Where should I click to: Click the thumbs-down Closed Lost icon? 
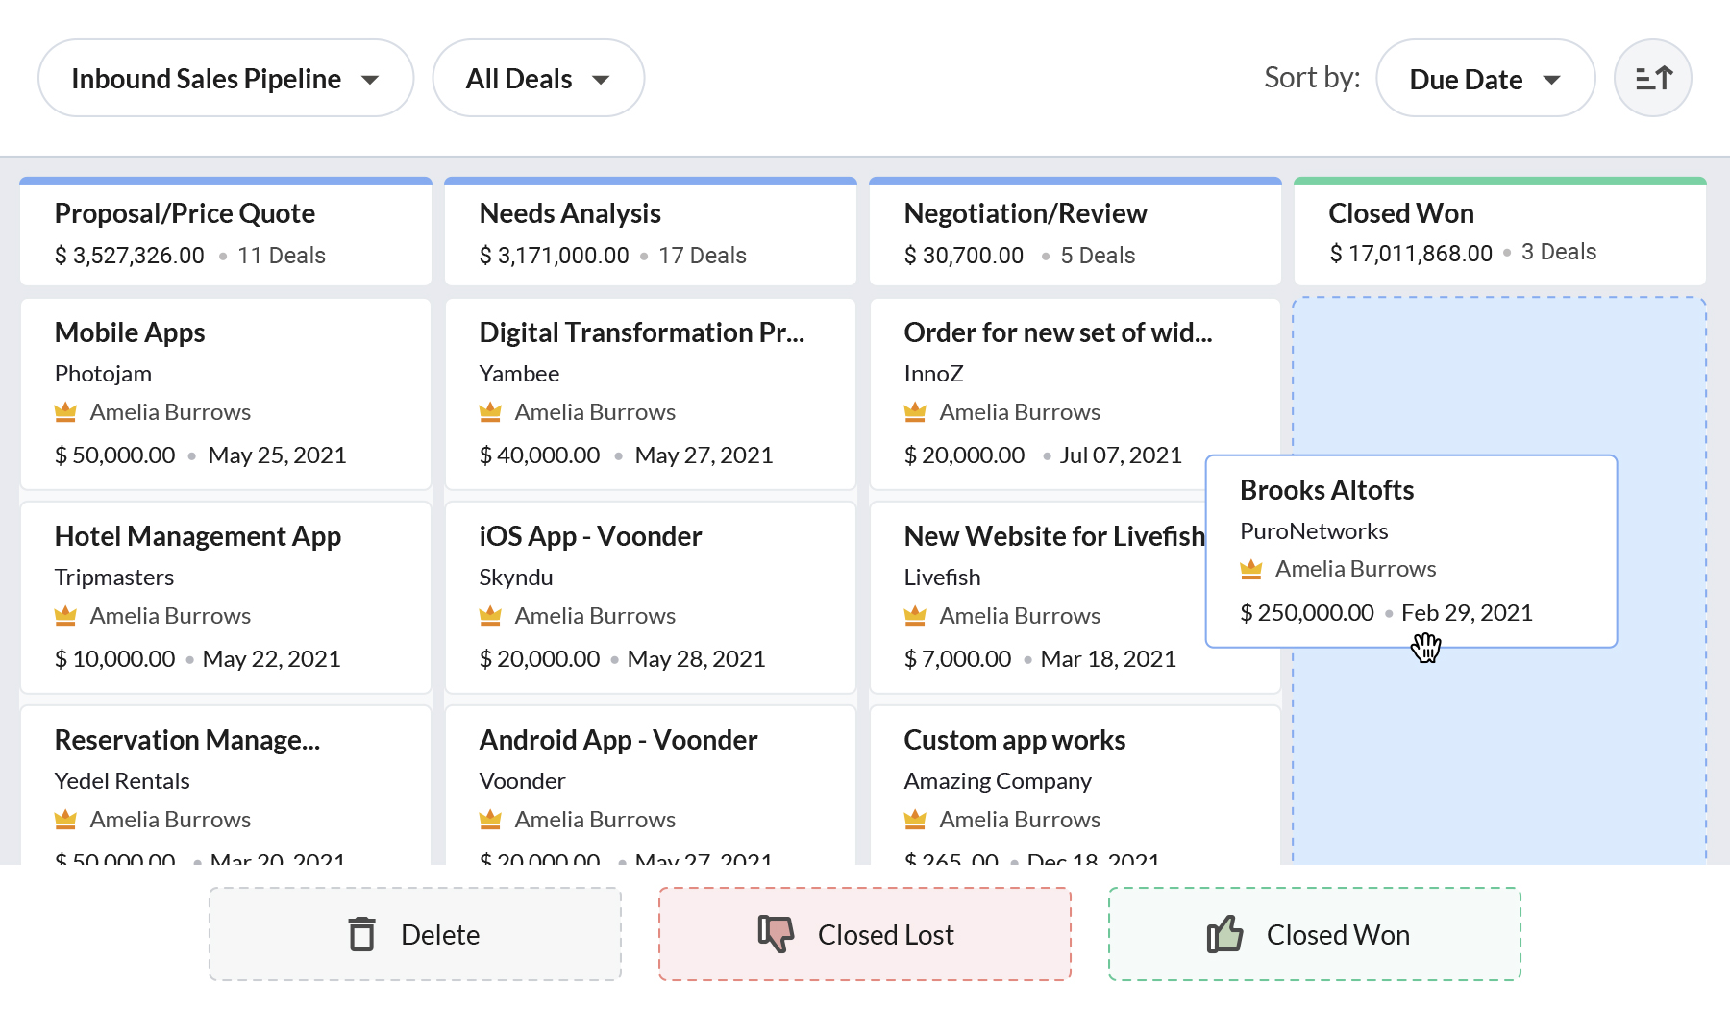[776, 933]
